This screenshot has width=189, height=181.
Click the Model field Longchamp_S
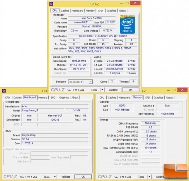click(43, 110)
